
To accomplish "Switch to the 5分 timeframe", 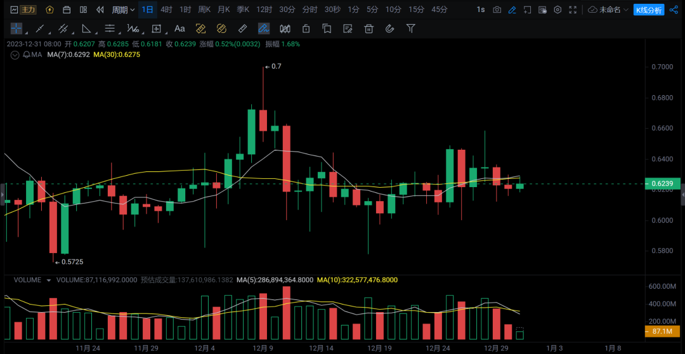I will pos(372,10).
